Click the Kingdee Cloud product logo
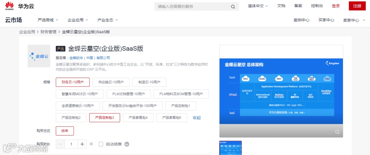Screen dimensions: 370x155 click(39, 56)
